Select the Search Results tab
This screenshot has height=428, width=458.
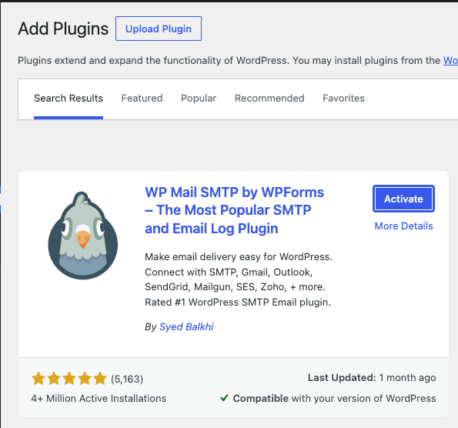point(69,99)
